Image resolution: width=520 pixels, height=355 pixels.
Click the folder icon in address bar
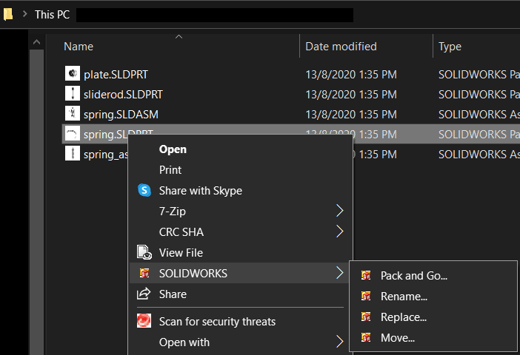click(x=7, y=14)
